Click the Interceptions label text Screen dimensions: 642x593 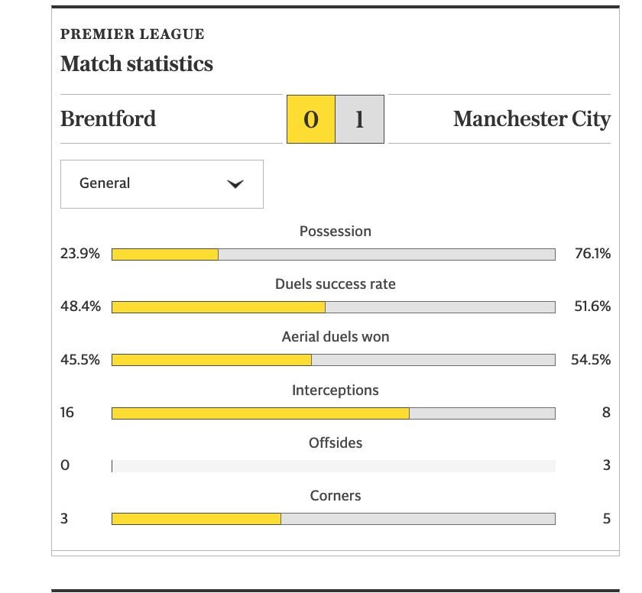coord(336,390)
